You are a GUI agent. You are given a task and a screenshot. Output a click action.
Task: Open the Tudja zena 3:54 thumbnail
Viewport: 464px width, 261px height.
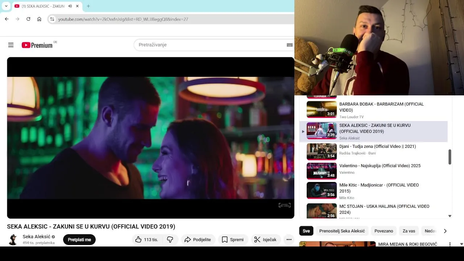[322, 152]
